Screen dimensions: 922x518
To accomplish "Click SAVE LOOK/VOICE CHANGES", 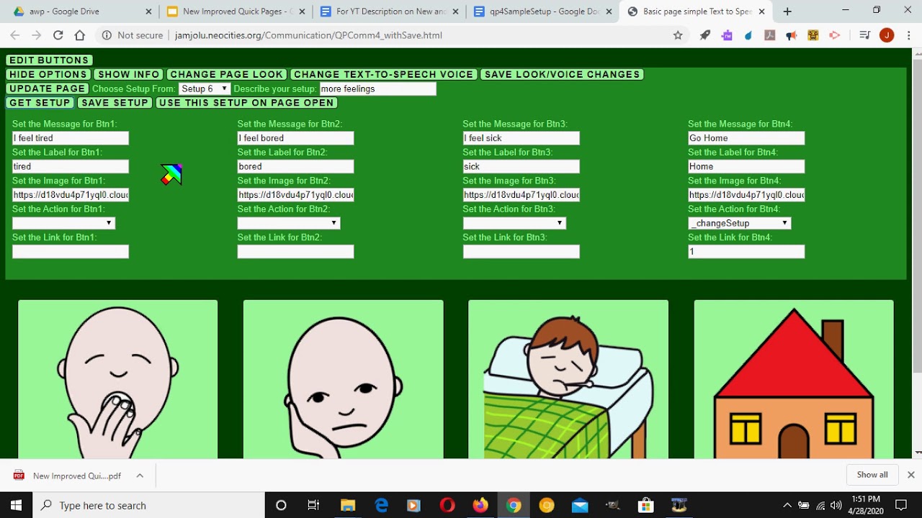I will pyautogui.click(x=562, y=74).
